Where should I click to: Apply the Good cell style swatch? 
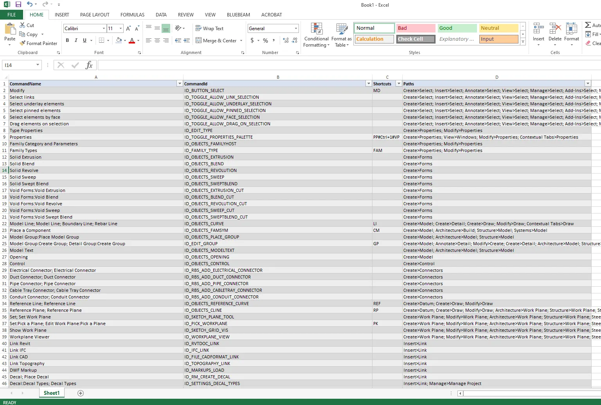457,28
